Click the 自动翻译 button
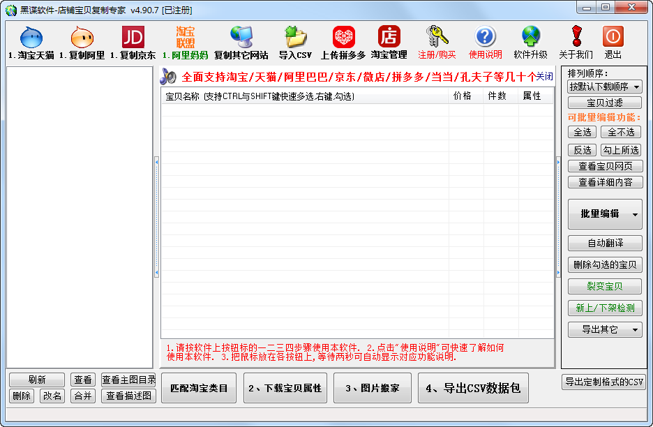The width and height of the screenshot is (653, 427). click(x=605, y=243)
